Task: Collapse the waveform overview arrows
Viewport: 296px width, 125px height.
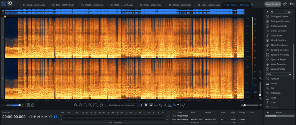Action: [x=3, y=12]
